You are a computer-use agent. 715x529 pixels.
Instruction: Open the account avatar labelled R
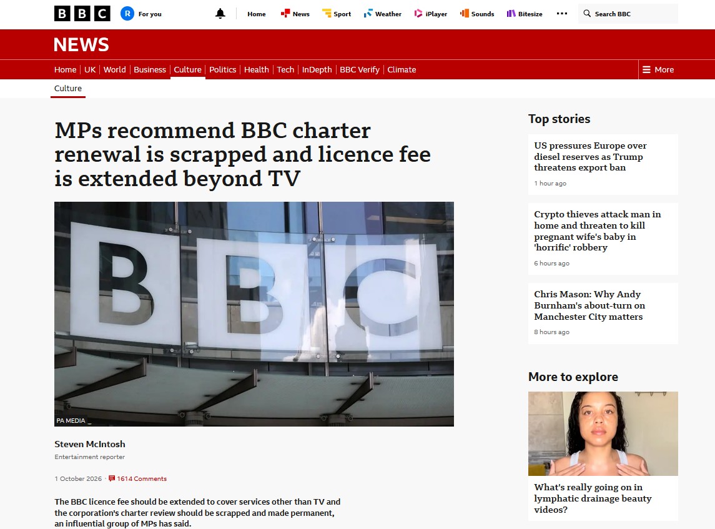(x=127, y=14)
